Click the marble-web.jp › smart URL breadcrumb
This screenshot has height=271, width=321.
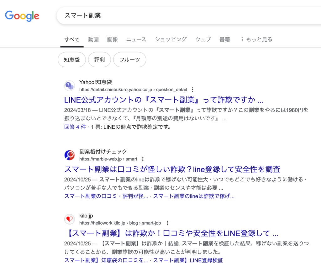click(x=108, y=159)
